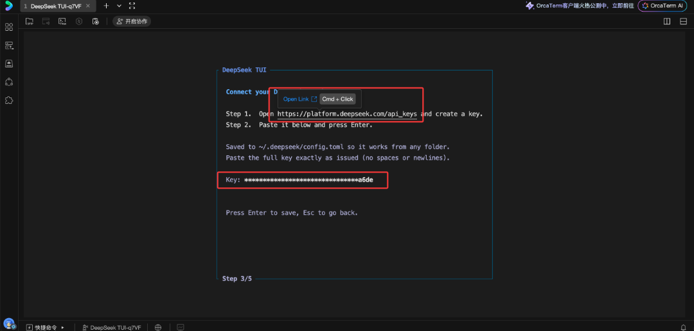Expand the tab list dropdown chevron

click(119, 6)
